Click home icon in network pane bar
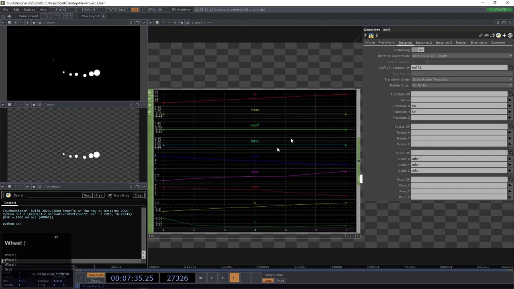Screen dimensions: 514x289 (x=188, y=22)
